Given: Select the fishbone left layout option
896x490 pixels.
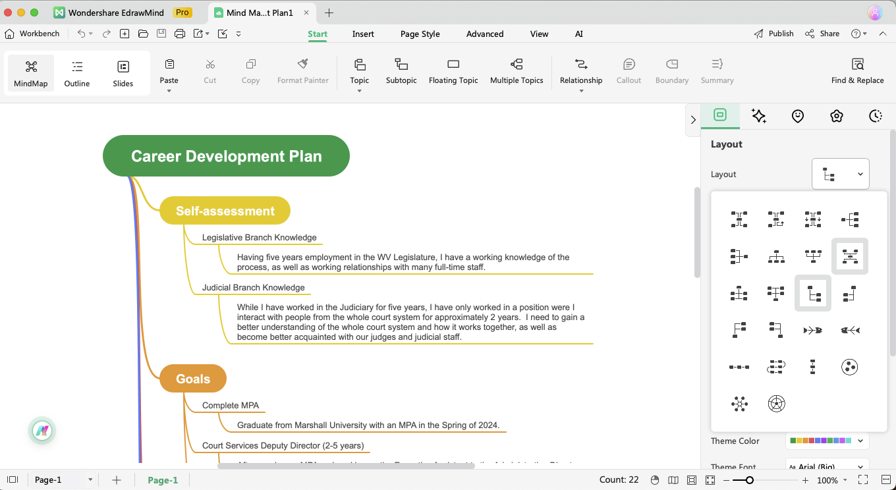Looking at the screenshot, I should click(850, 330).
